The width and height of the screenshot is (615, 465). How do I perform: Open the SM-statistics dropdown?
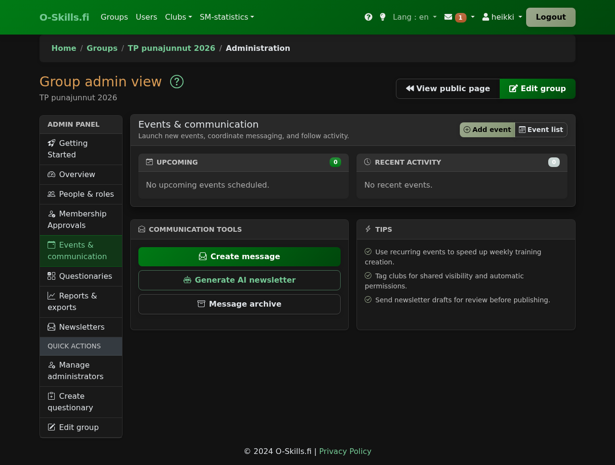click(x=227, y=17)
